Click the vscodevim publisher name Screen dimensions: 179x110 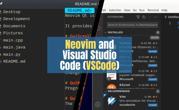click(x=127, y=105)
